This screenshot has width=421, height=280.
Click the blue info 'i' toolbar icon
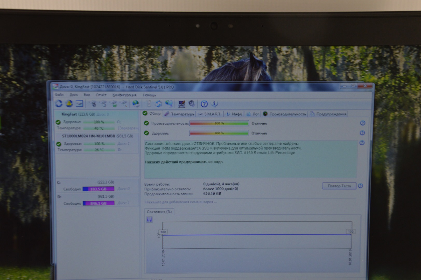pyautogui.click(x=214, y=104)
